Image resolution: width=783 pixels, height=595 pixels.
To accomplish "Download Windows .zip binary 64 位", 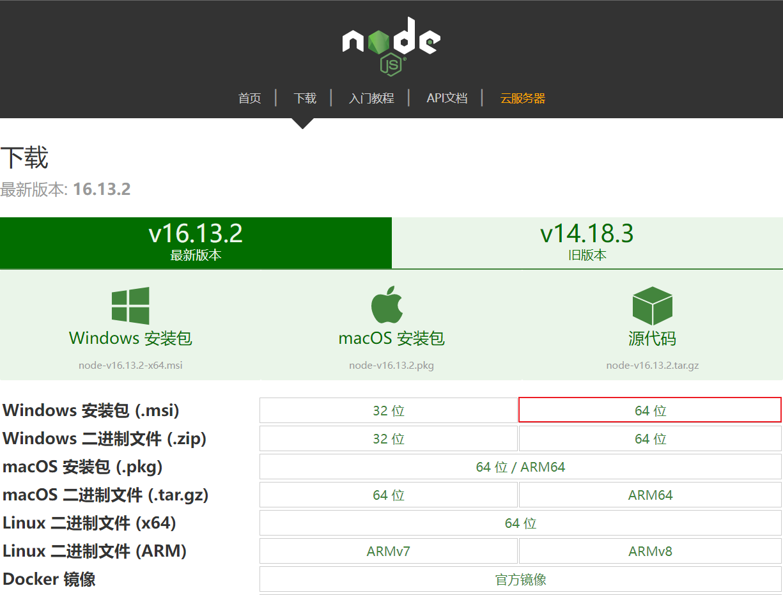I will pos(650,438).
